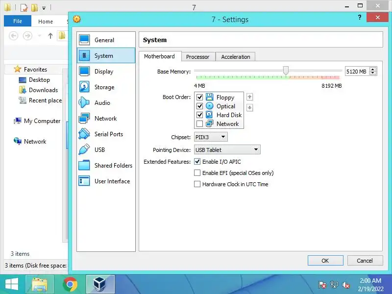The width and height of the screenshot is (392, 294).
Task: Open Explorer recent locations dropdown arrow
Action: tap(39, 36)
